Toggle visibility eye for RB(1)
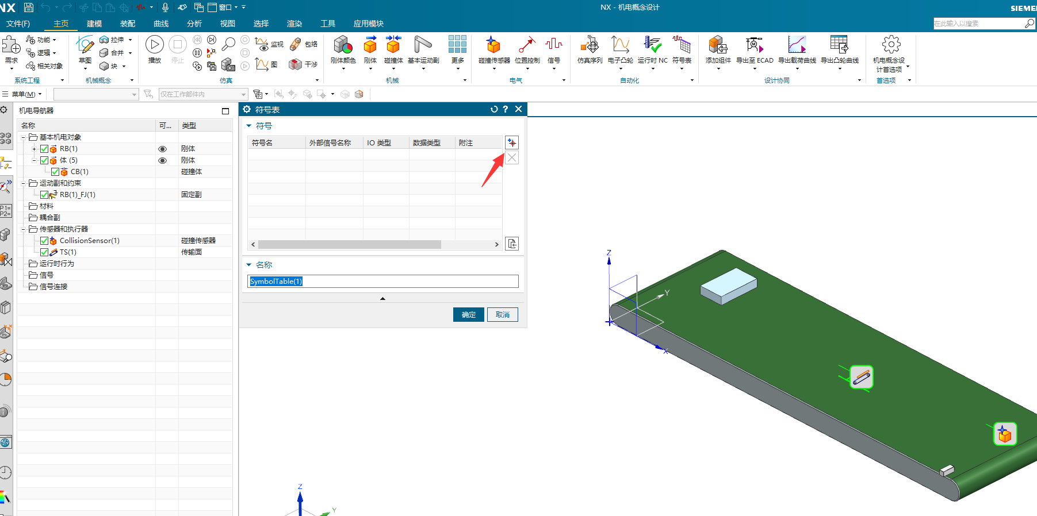Viewport: 1037px width, 516px height. (163, 149)
